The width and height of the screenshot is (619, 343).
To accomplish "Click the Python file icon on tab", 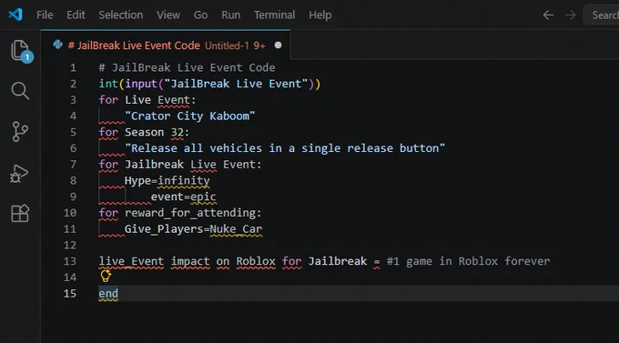I will pyautogui.click(x=57, y=45).
